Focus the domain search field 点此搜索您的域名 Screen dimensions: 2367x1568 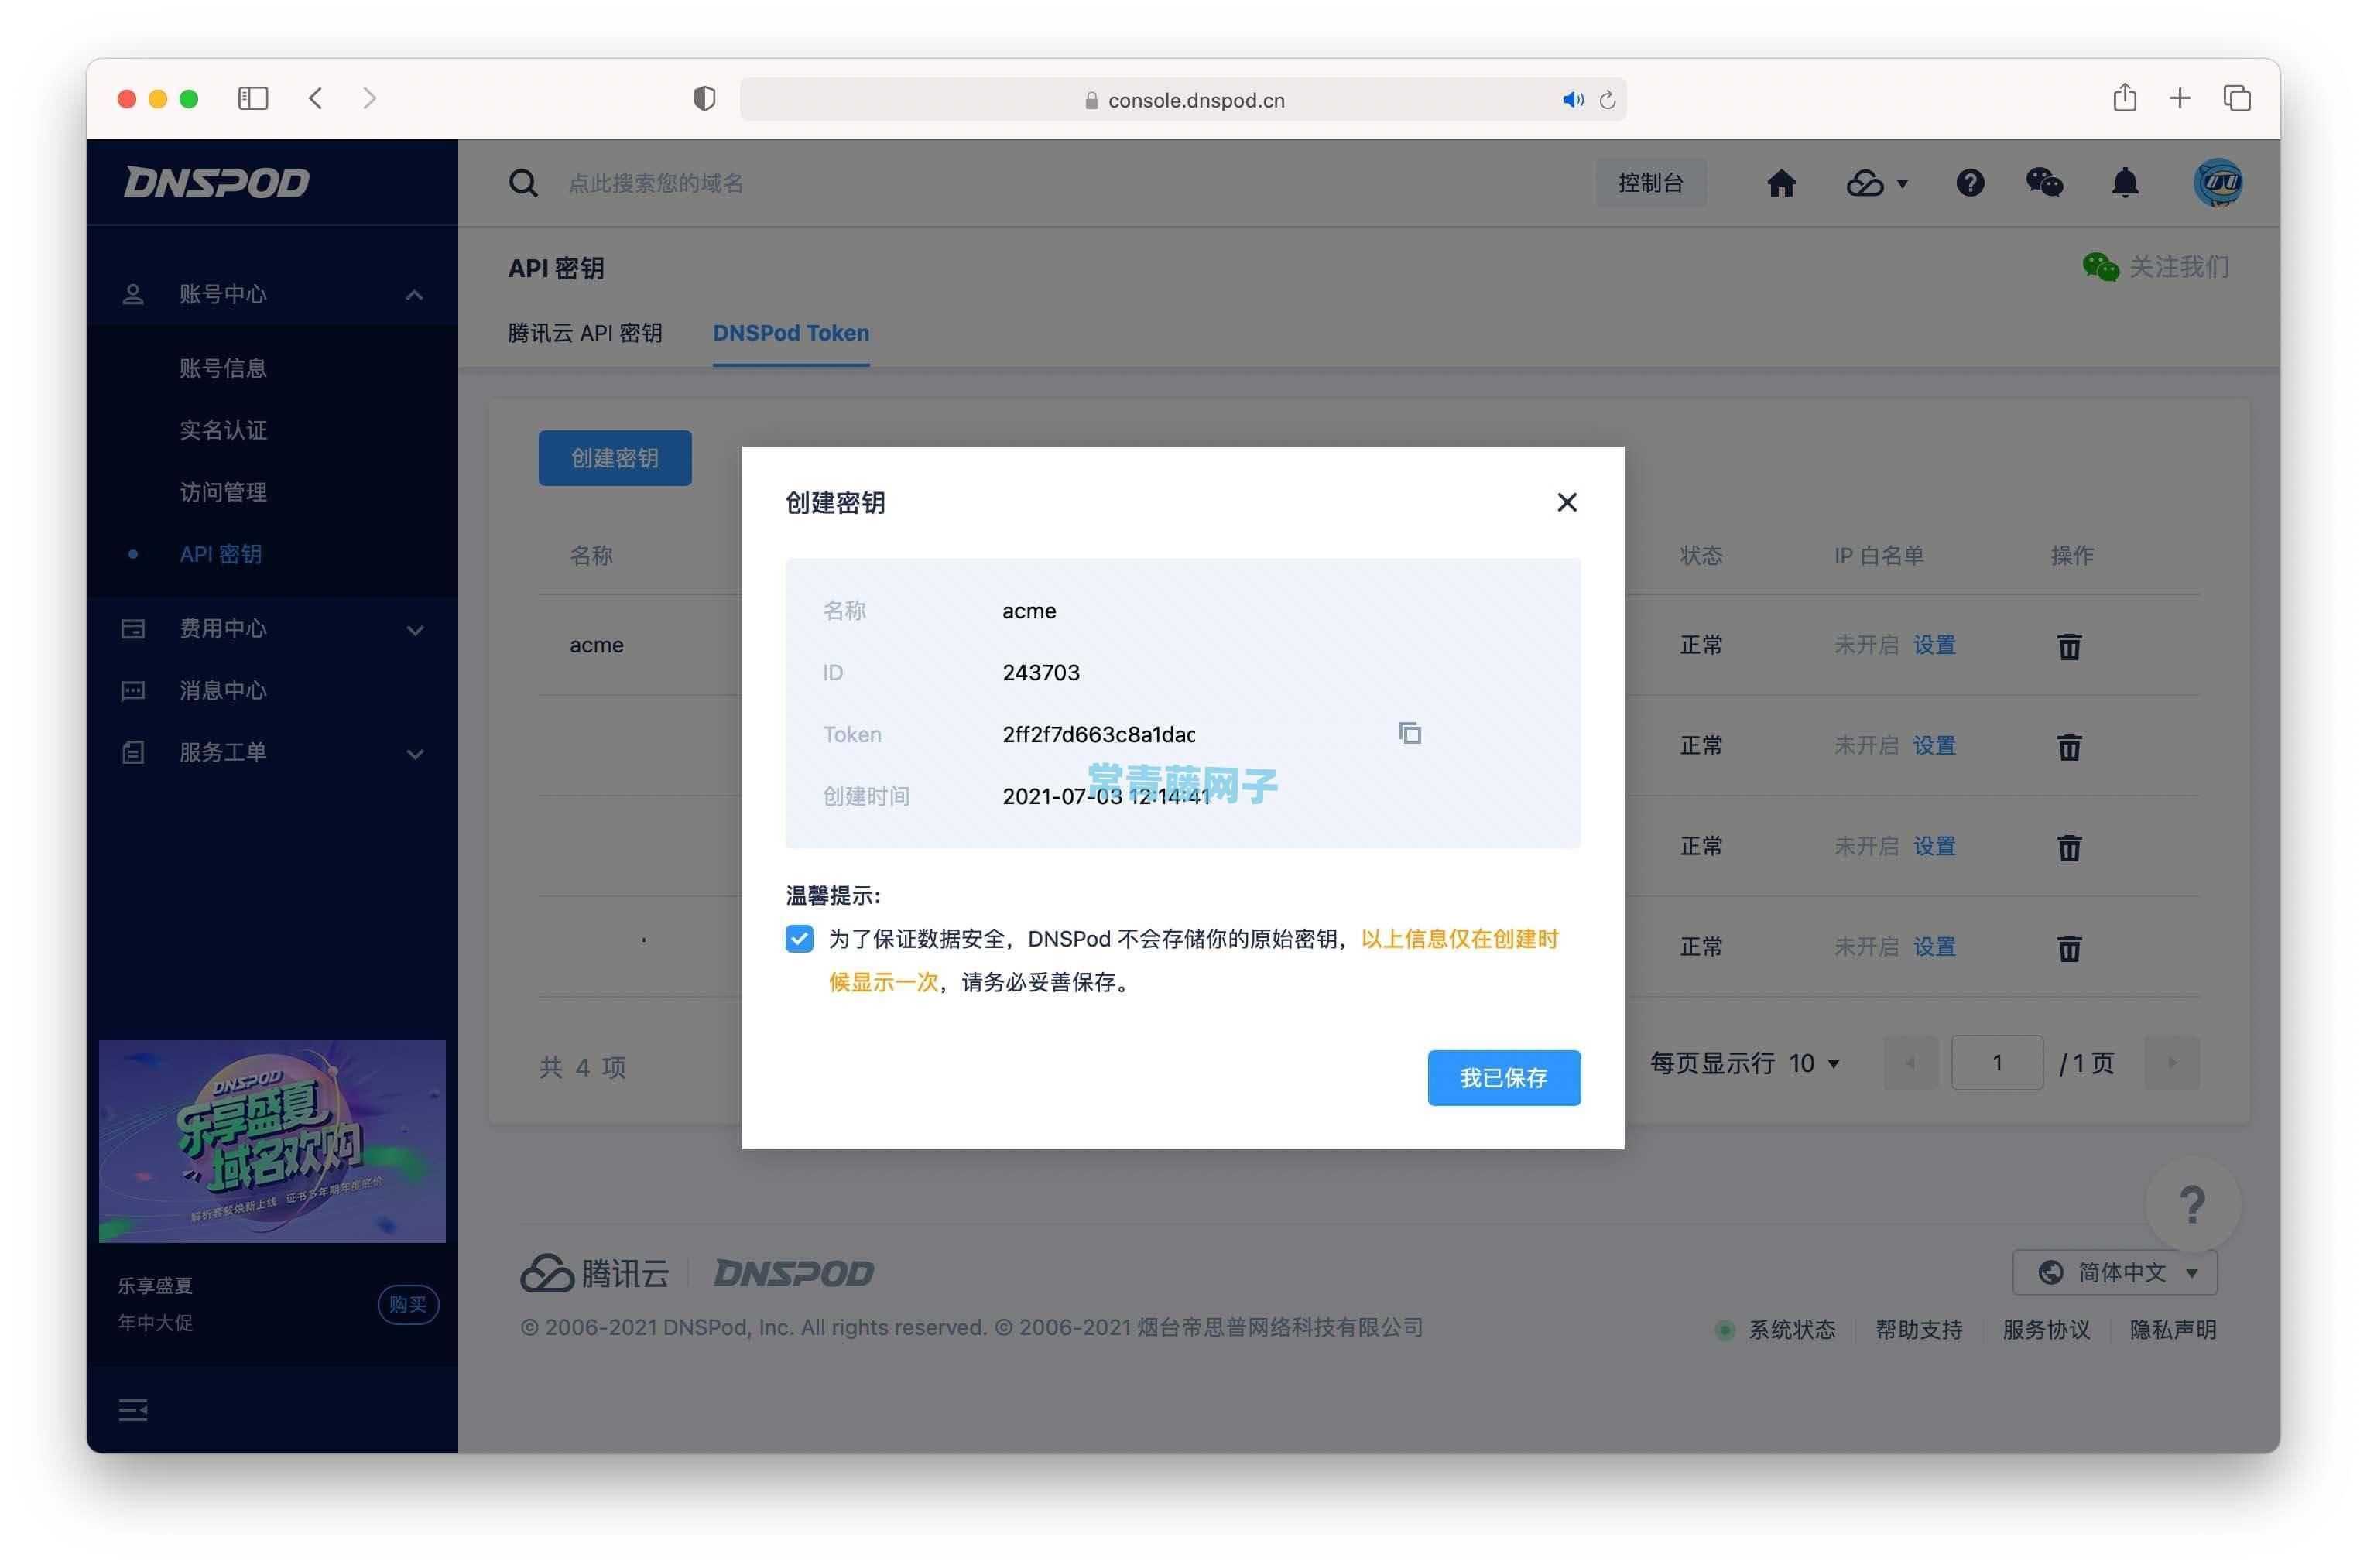click(x=655, y=183)
